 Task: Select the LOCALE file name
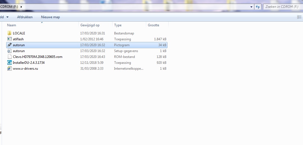click(x=19, y=33)
